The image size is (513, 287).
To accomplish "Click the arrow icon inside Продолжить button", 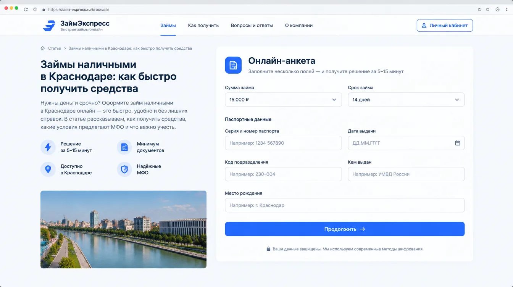I will (x=363, y=229).
